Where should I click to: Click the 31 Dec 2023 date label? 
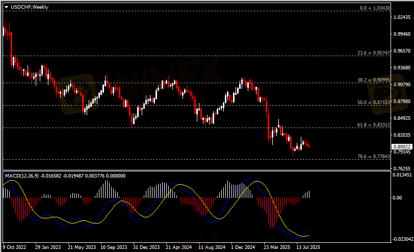click(146, 247)
